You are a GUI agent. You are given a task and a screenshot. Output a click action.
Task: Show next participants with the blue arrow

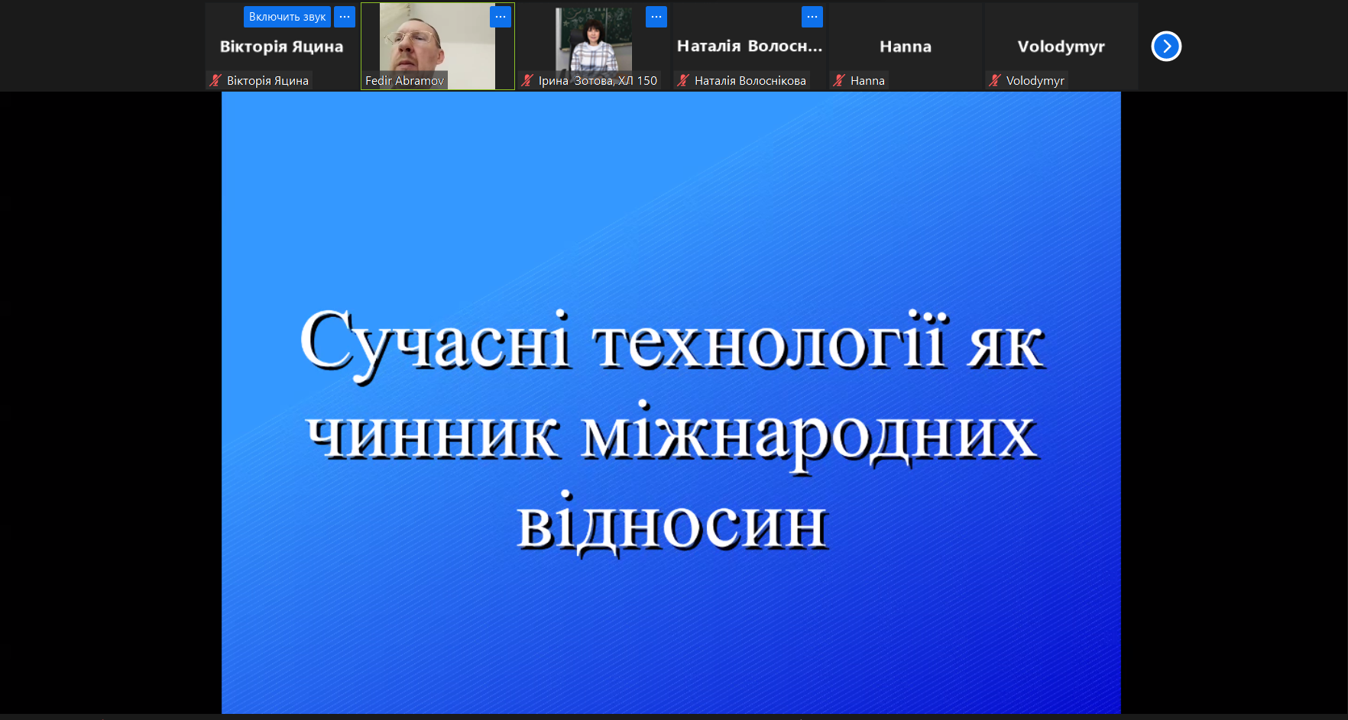click(x=1166, y=47)
